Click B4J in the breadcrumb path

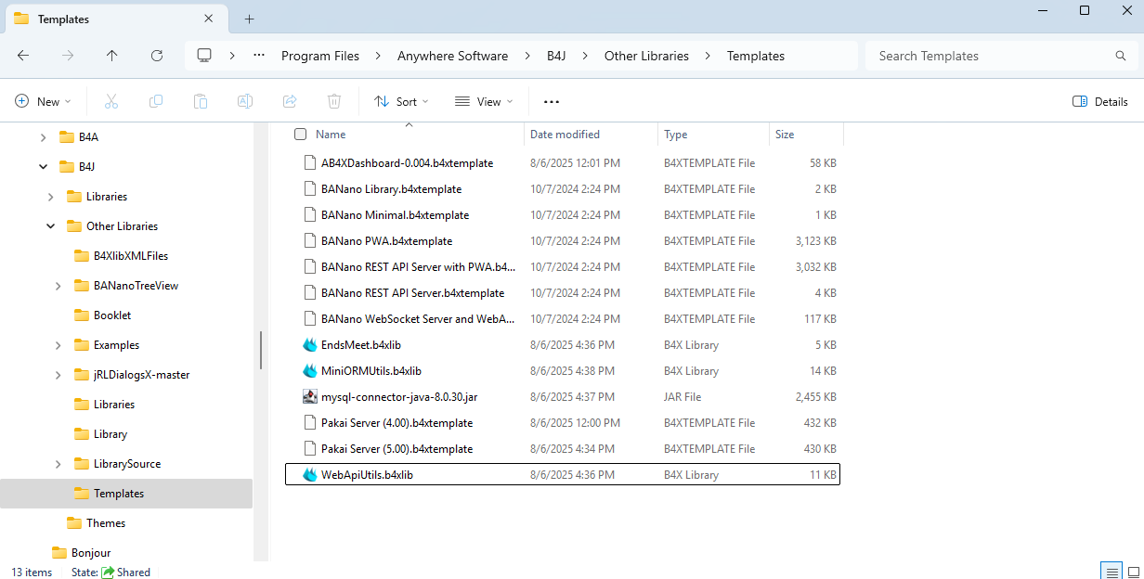pos(556,56)
